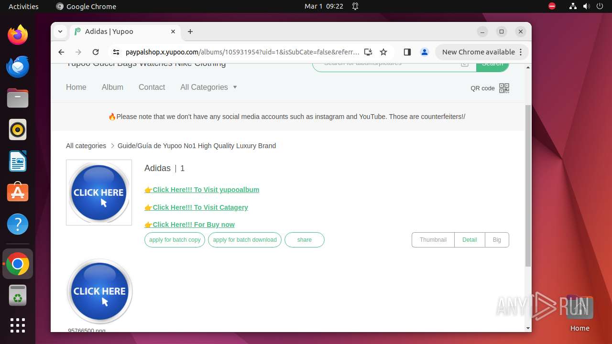Click the album cover CLICK HERE image
This screenshot has height=344, width=612.
click(99, 193)
